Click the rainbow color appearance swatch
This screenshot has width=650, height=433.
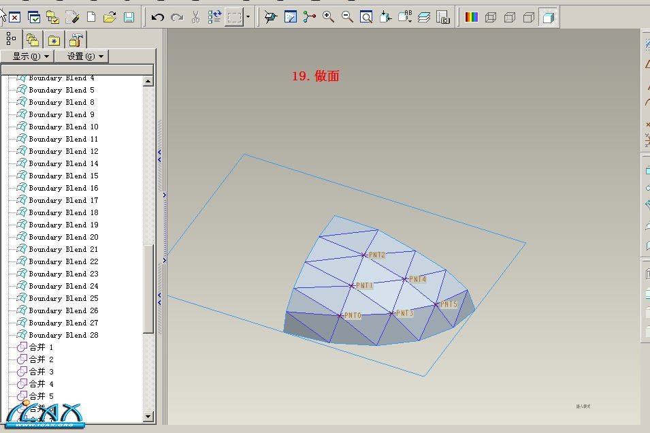471,18
